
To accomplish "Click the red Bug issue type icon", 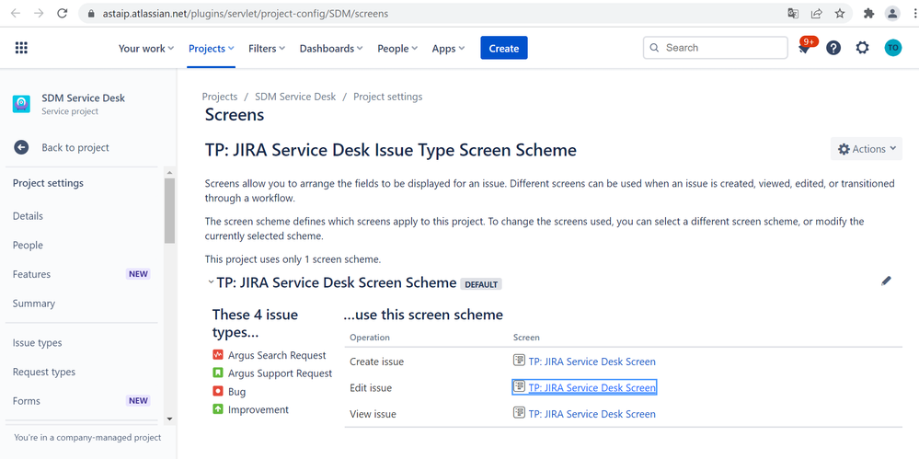I will point(217,391).
